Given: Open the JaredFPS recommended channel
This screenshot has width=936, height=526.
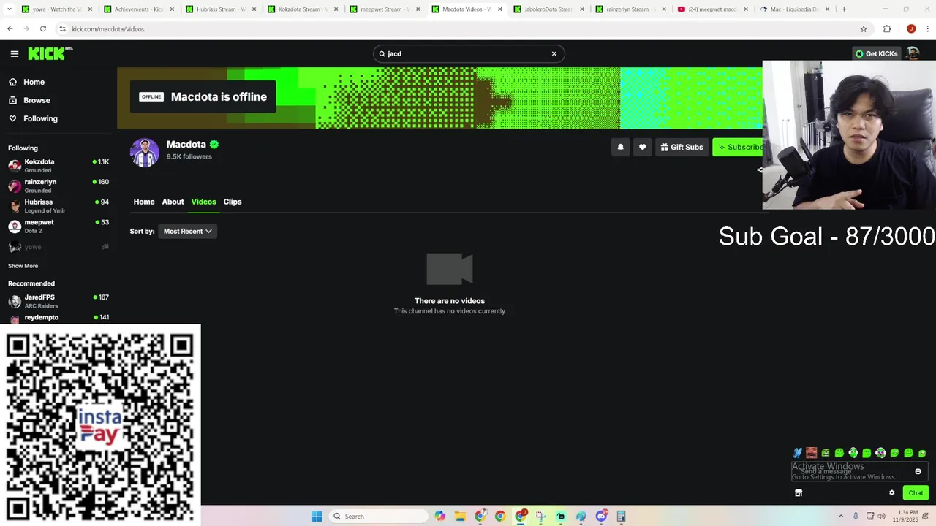Looking at the screenshot, I should pos(58,301).
